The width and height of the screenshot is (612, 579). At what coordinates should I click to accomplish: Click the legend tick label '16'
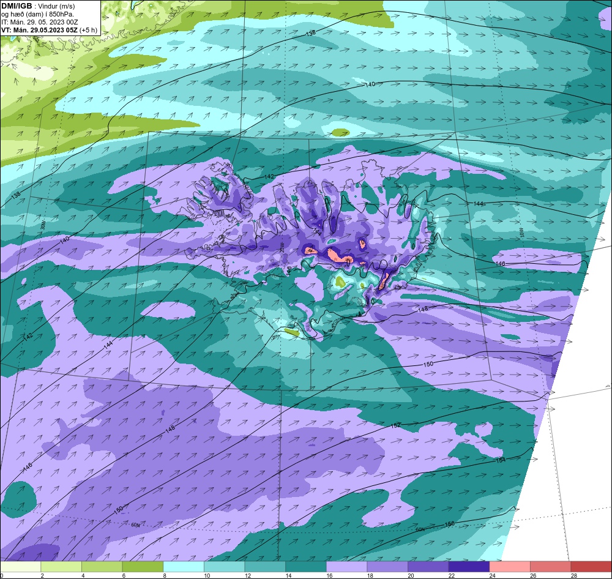tap(329, 575)
